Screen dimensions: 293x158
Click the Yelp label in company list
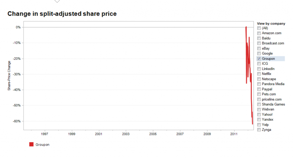(265, 125)
